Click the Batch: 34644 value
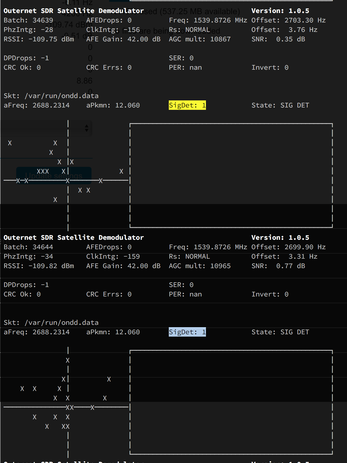347x463 pixels. [x=28, y=247]
